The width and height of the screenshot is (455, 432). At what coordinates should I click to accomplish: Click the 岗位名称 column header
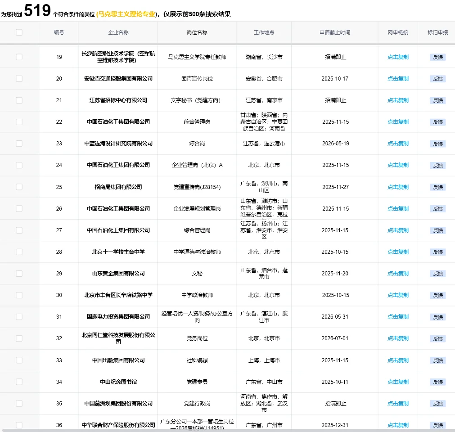pyautogui.click(x=197, y=32)
